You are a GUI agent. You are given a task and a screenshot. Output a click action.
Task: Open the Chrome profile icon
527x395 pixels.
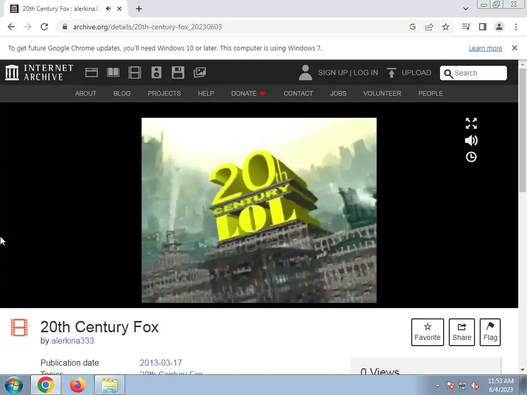pyautogui.click(x=499, y=27)
